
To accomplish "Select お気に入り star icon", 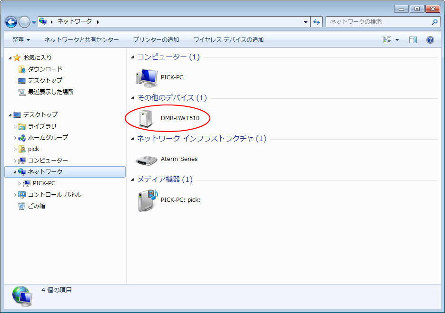I will point(17,58).
